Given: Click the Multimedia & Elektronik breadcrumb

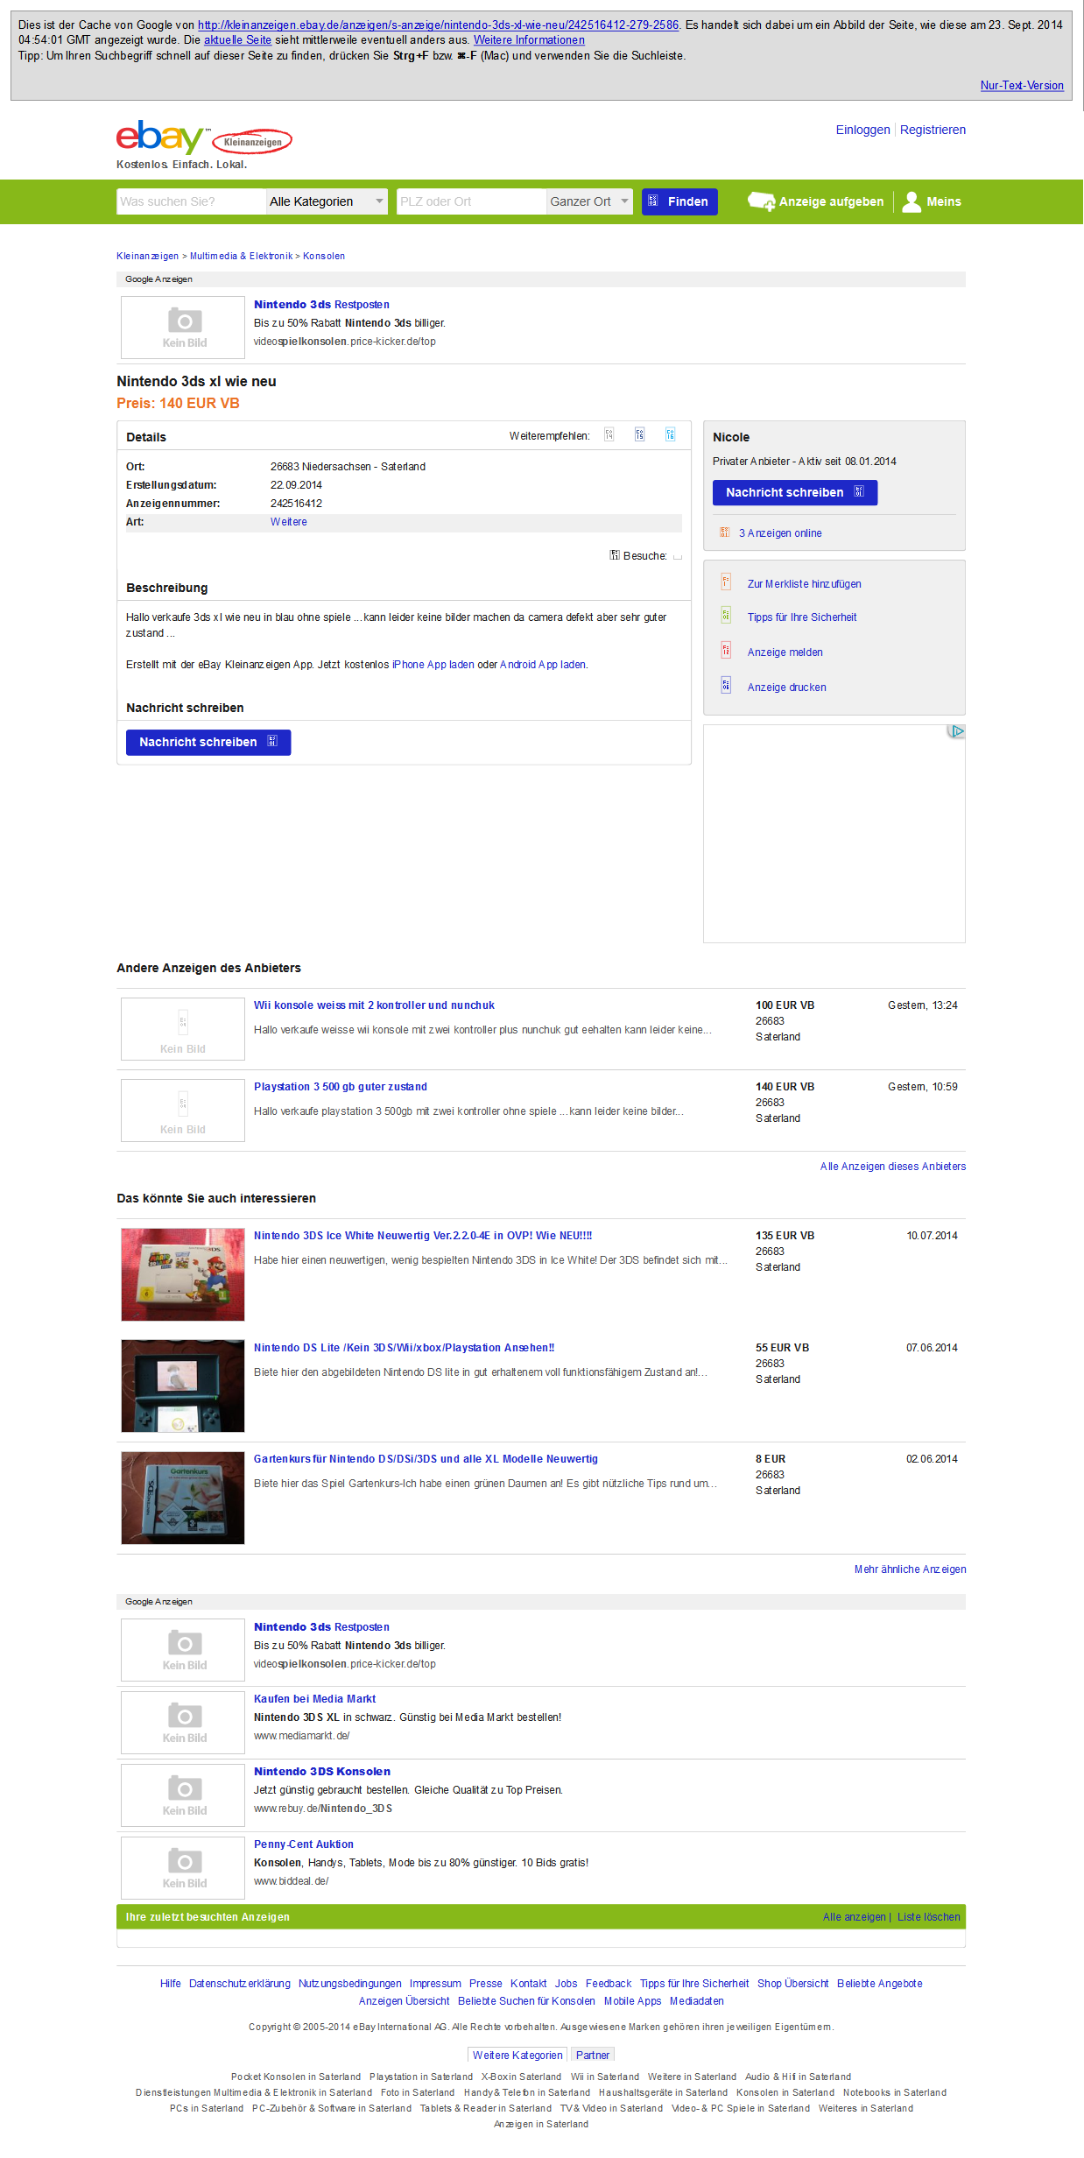Looking at the screenshot, I should 241,256.
